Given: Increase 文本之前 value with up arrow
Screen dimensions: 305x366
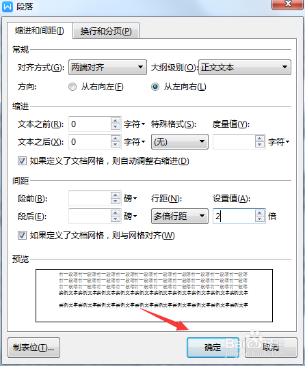Looking at the screenshot, I should [x=115, y=121].
